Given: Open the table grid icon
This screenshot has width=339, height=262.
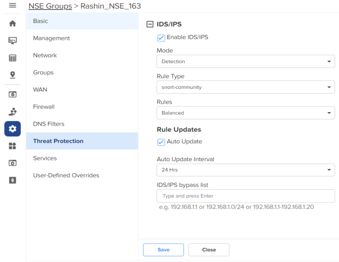Looking at the screenshot, I should tap(12, 58).
